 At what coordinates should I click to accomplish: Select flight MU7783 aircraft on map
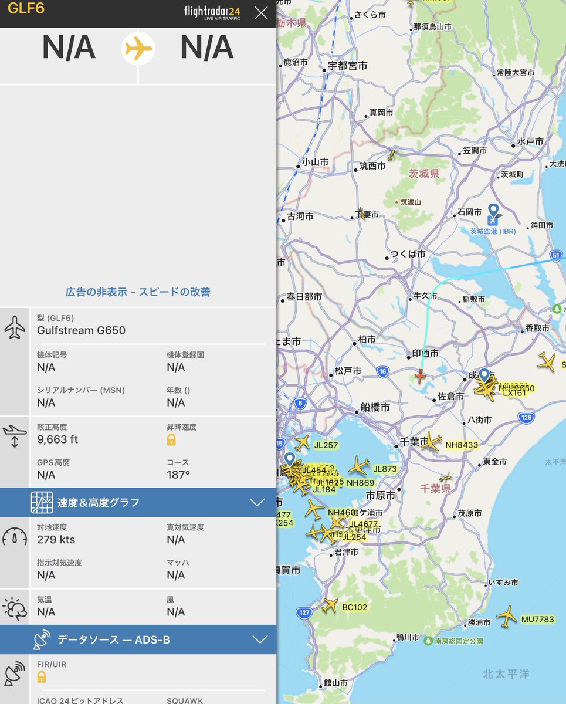507,617
